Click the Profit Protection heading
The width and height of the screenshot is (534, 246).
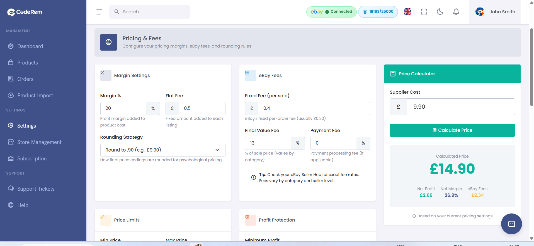coord(277,220)
